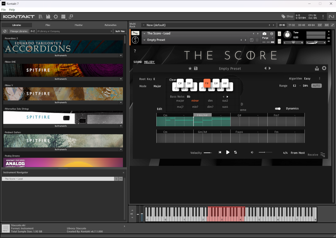The image size is (336, 238).
Task: Open the library browser icon in Kontakt header
Action: 41,17
